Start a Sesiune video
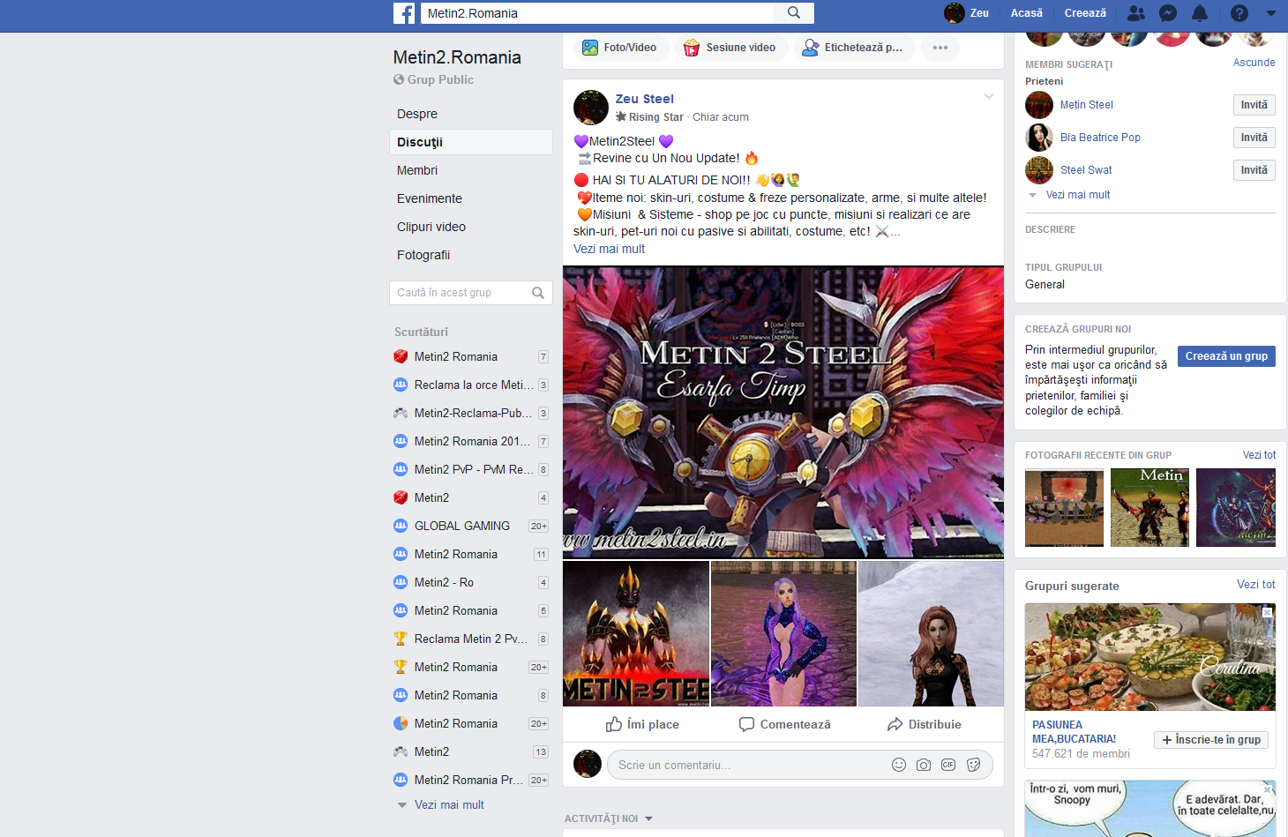1288x837 pixels. point(730,48)
